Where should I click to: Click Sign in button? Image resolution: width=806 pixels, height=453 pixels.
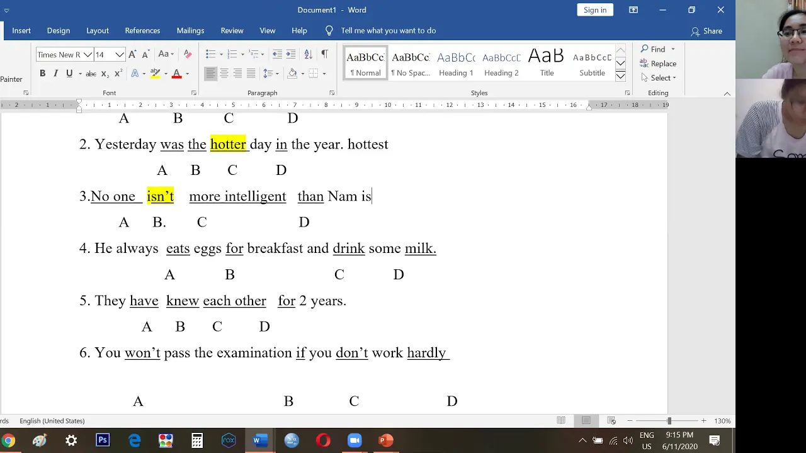595,10
